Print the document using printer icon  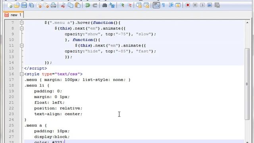click(x=54, y=5)
